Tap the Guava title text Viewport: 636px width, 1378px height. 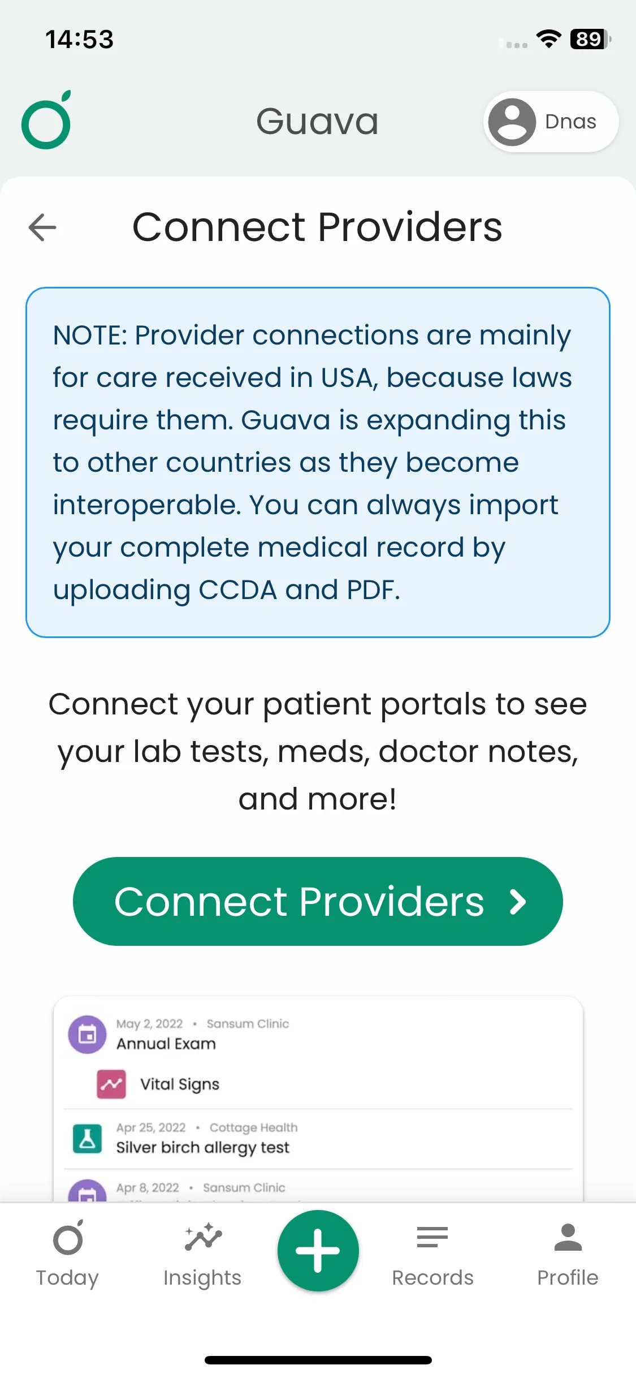point(317,122)
